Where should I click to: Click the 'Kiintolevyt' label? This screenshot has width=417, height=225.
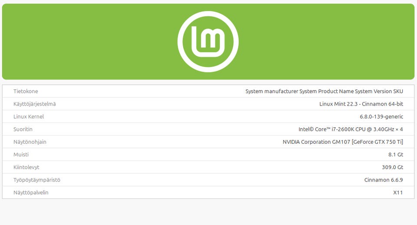coord(26,167)
